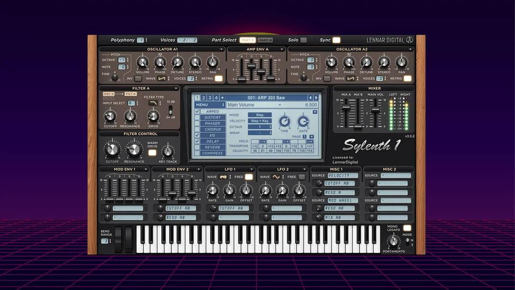The height and width of the screenshot is (290, 515).
Task: Click the LFO 1 Rate knob
Action: tap(212, 190)
